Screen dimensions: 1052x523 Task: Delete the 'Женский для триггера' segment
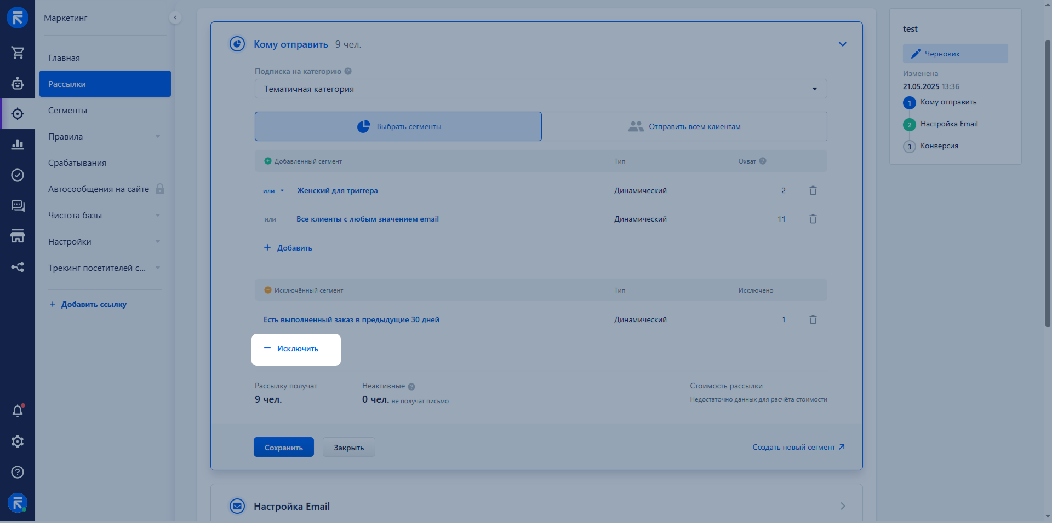(x=813, y=190)
